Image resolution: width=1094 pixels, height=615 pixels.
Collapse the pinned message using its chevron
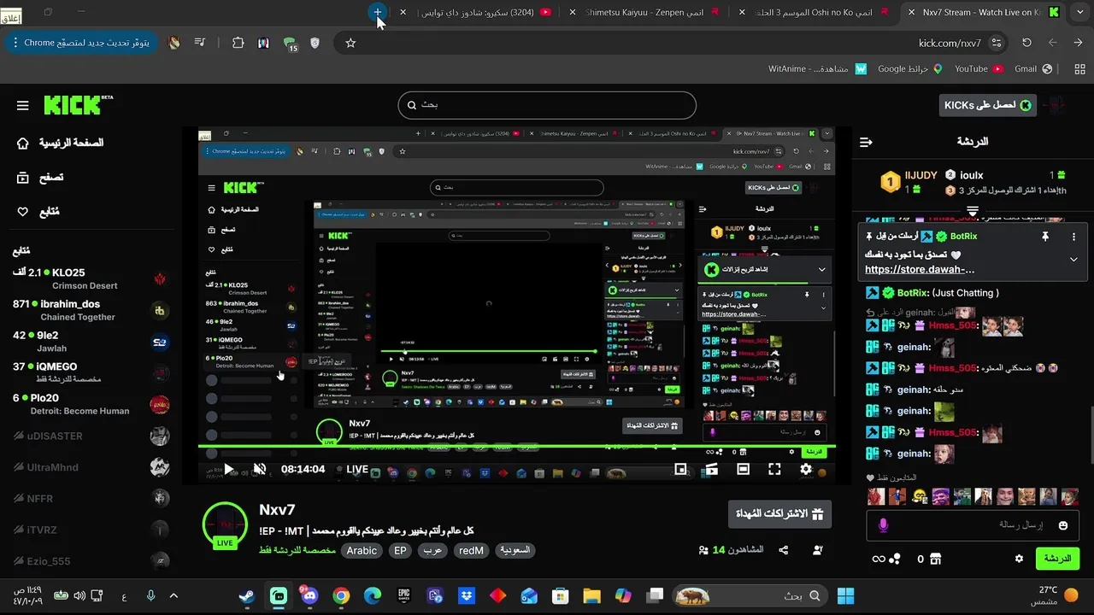point(1074,259)
